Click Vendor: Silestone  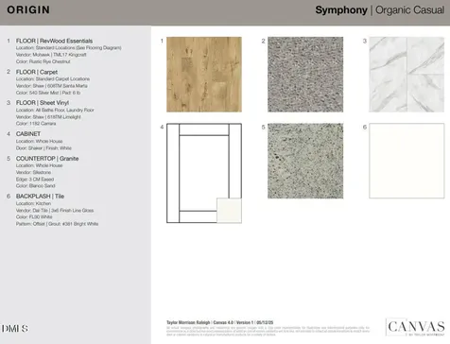click(x=33, y=172)
